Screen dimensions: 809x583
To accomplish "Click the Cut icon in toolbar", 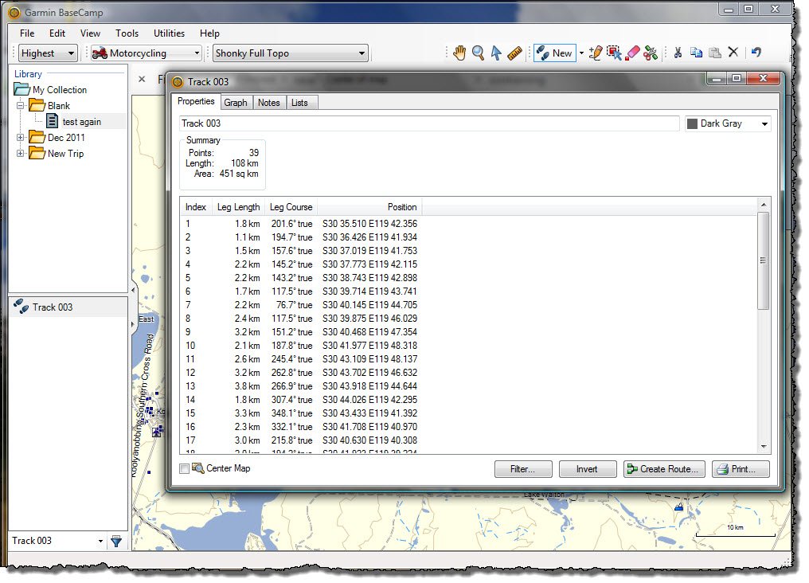I will [x=678, y=52].
